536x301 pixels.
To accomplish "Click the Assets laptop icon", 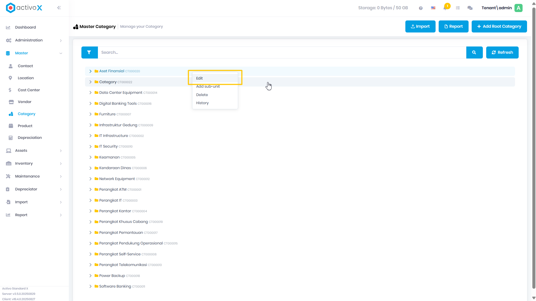I will click(8, 151).
